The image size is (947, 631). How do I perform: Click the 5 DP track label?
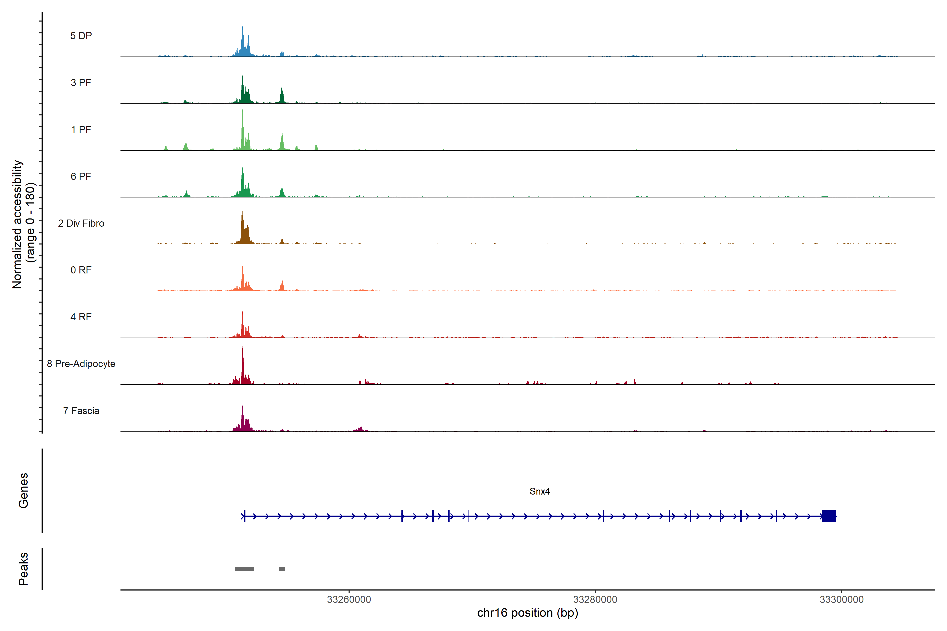81,36
